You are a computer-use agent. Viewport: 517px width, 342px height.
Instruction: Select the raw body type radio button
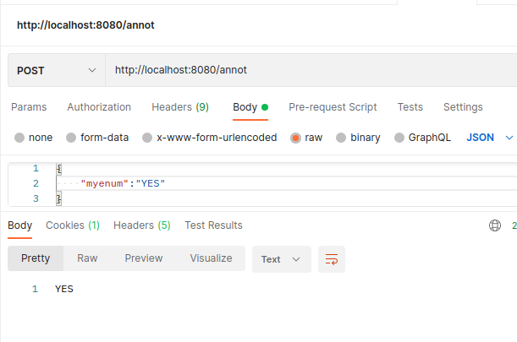(x=296, y=138)
